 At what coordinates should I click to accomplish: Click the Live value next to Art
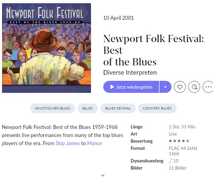tap(173, 134)
